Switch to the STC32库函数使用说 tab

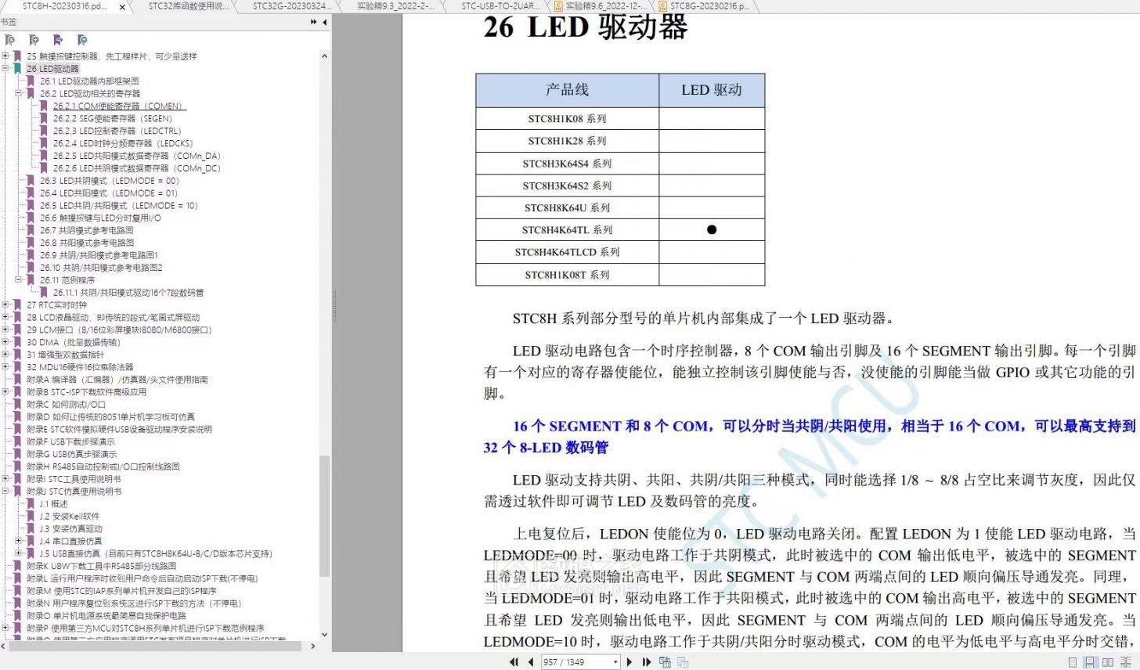(x=189, y=6)
